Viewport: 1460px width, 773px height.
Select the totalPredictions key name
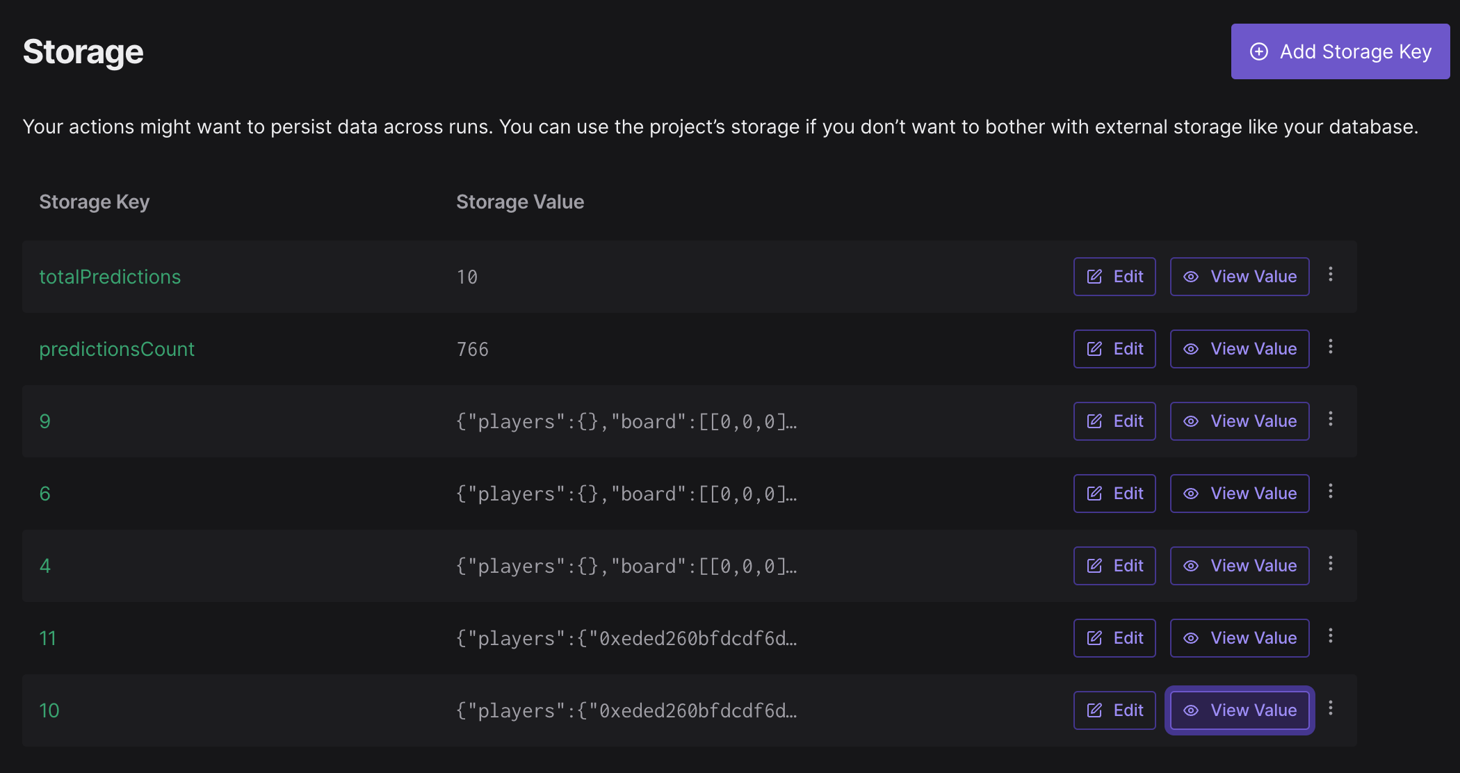[x=110, y=277]
